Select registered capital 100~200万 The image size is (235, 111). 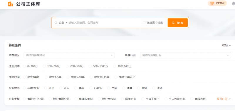(x=44, y=66)
